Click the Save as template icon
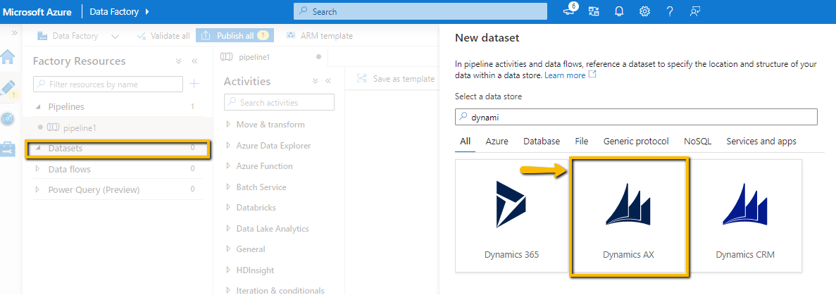Screen dimensions: 836x307 tap(362, 78)
